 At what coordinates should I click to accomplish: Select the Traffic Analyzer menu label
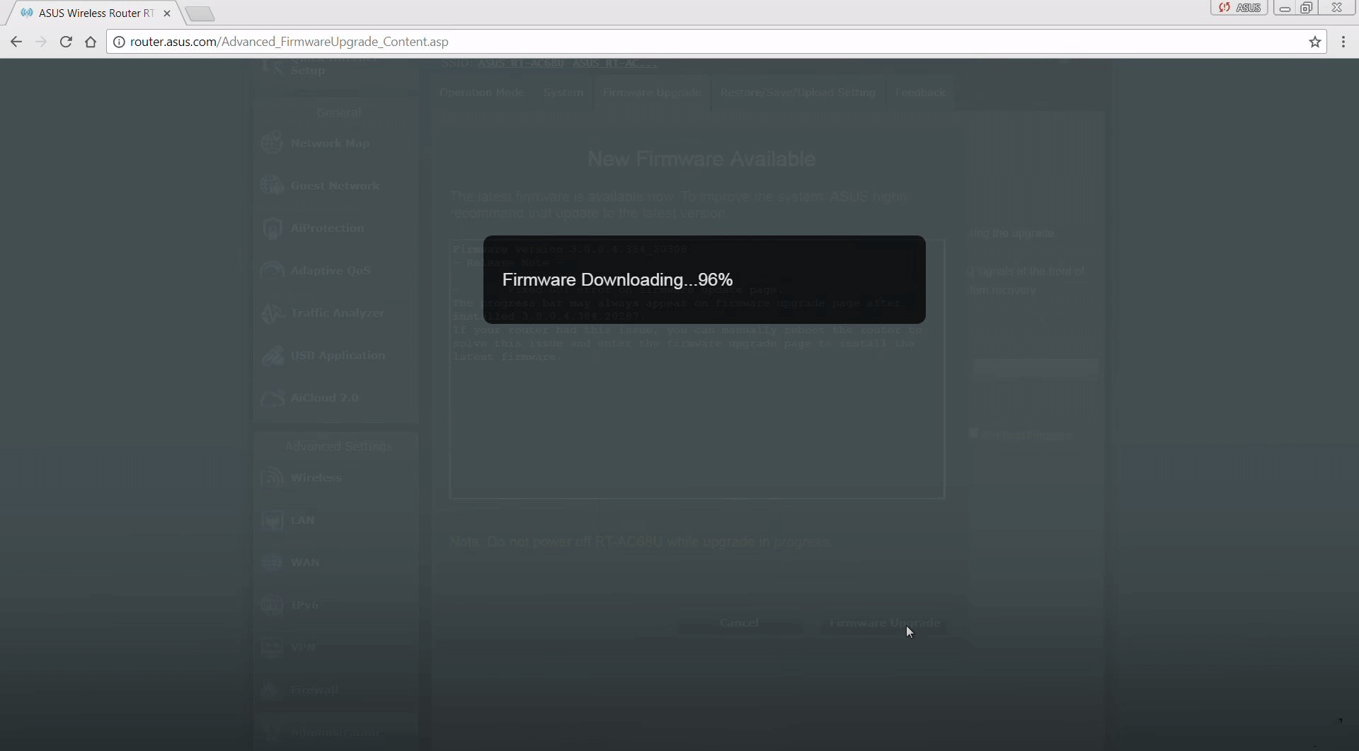coord(337,313)
